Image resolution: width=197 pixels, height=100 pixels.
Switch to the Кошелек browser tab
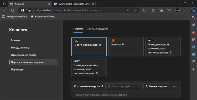click(30, 4)
